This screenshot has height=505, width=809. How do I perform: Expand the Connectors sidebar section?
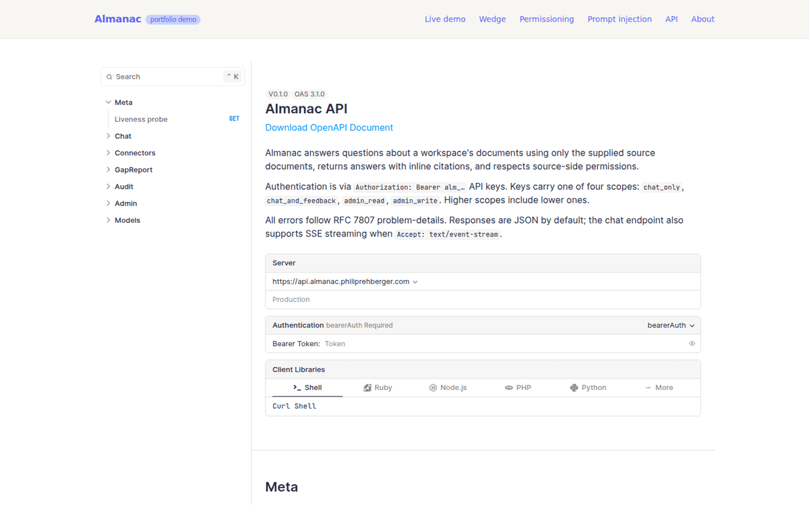(x=108, y=153)
